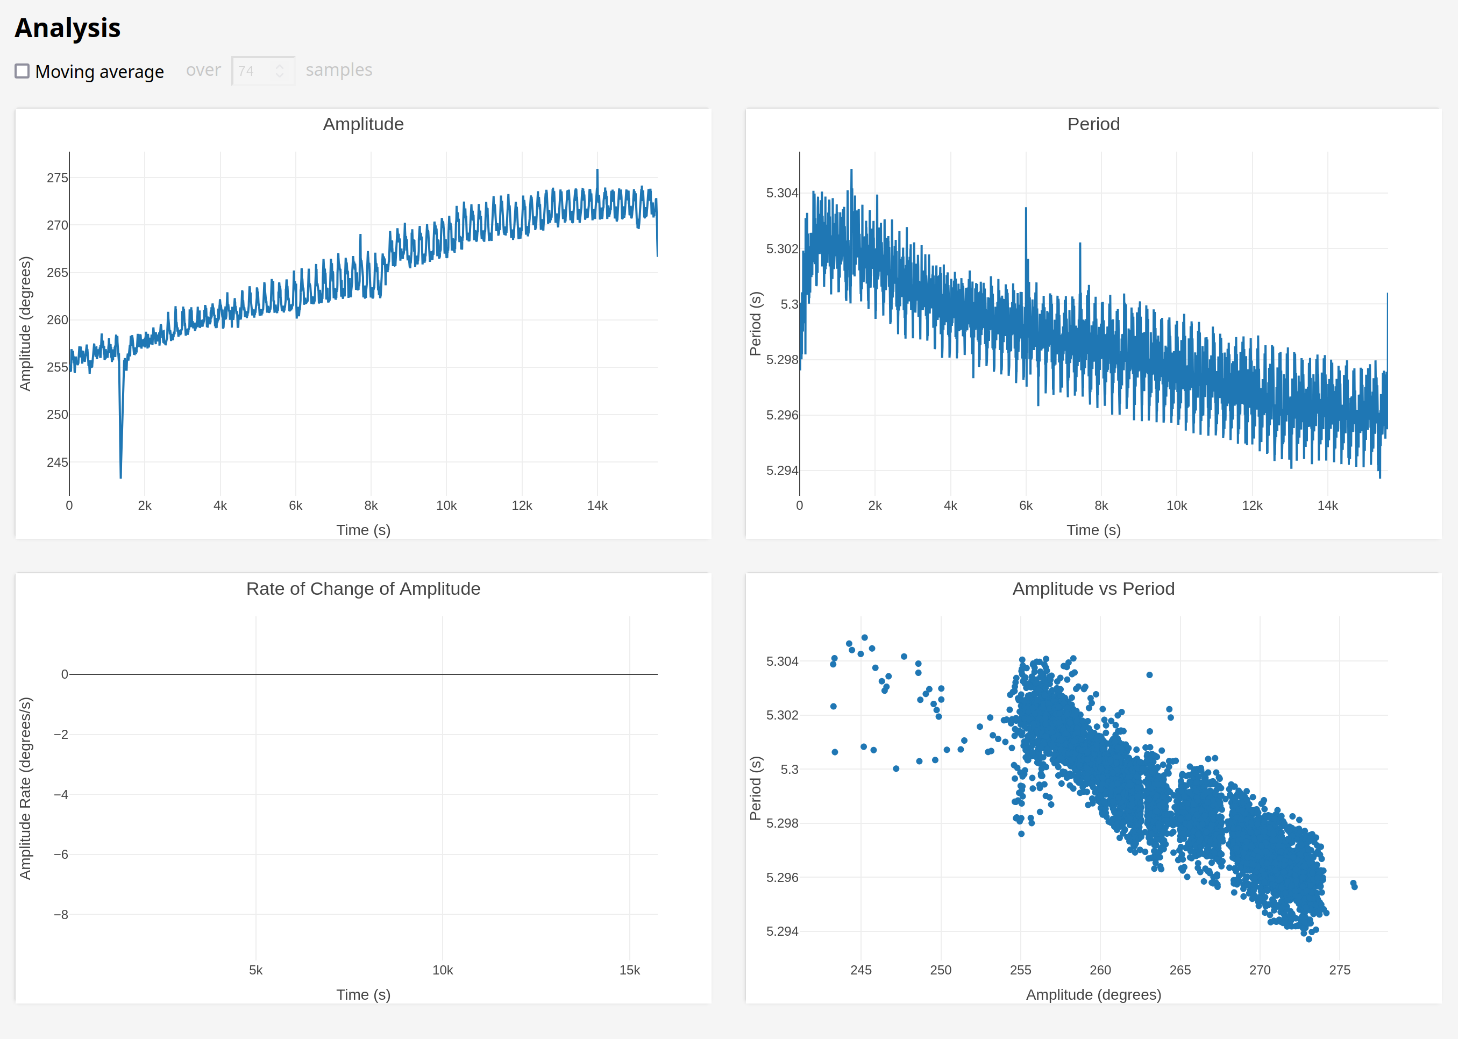Click the 14k tick on Amplitude chart
The width and height of the screenshot is (1458, 1039).
click(597, 506)
